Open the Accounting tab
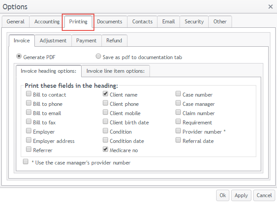 point(47,22)
